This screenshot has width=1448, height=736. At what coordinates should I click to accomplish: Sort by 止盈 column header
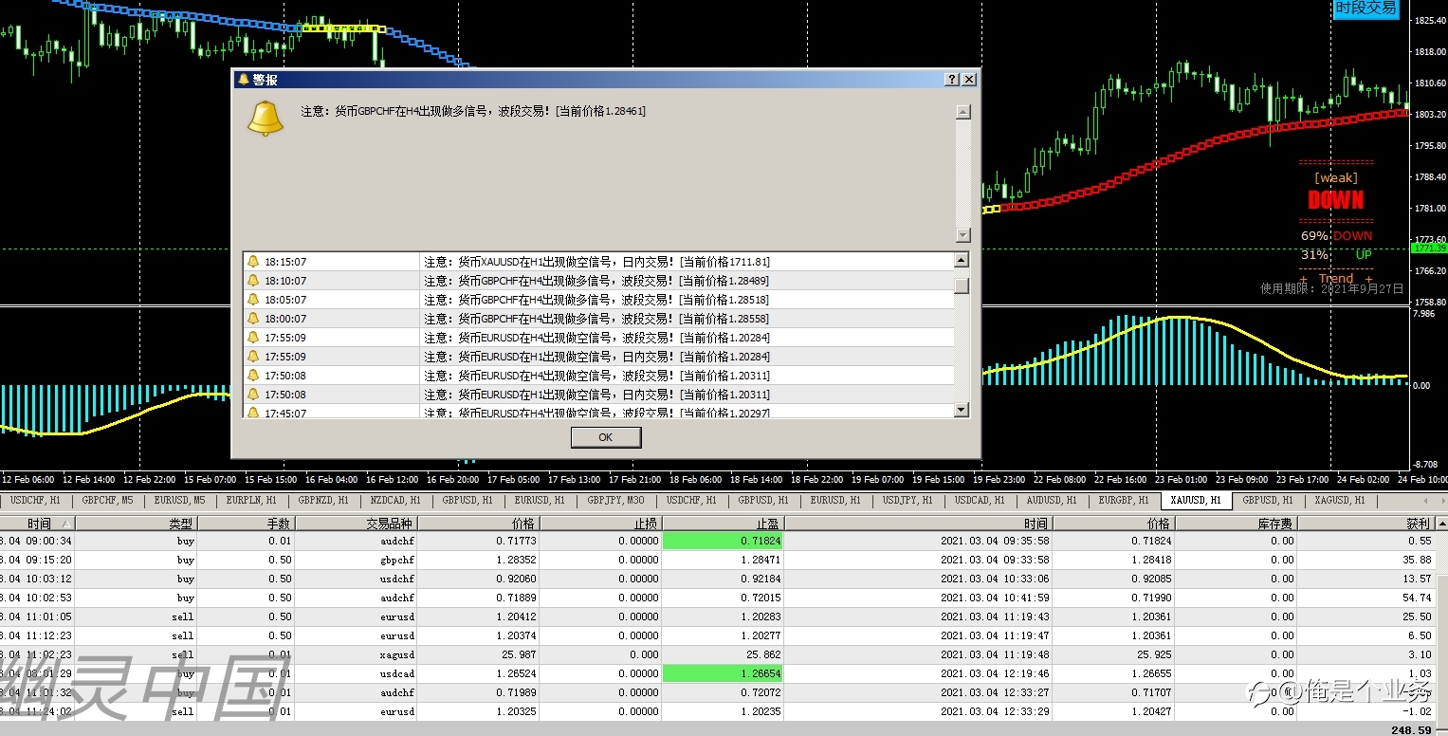[x=723, y=524]
